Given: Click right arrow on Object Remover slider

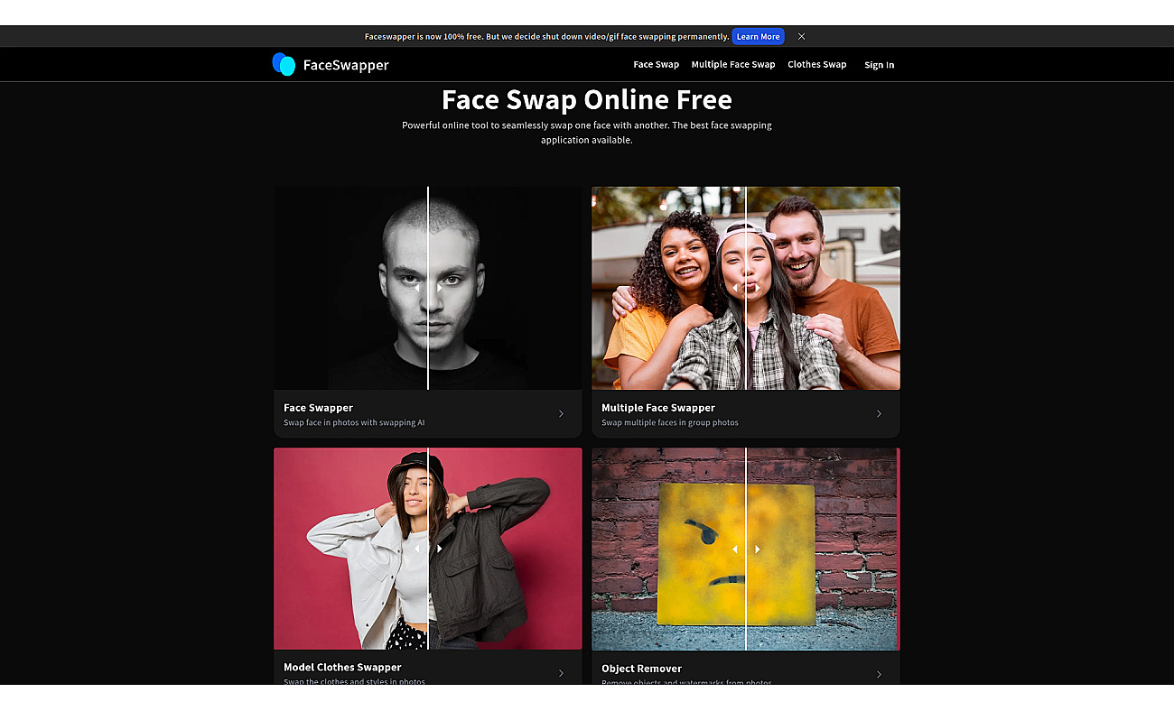Looking at the screenshot, I should [x=758, y=549].
